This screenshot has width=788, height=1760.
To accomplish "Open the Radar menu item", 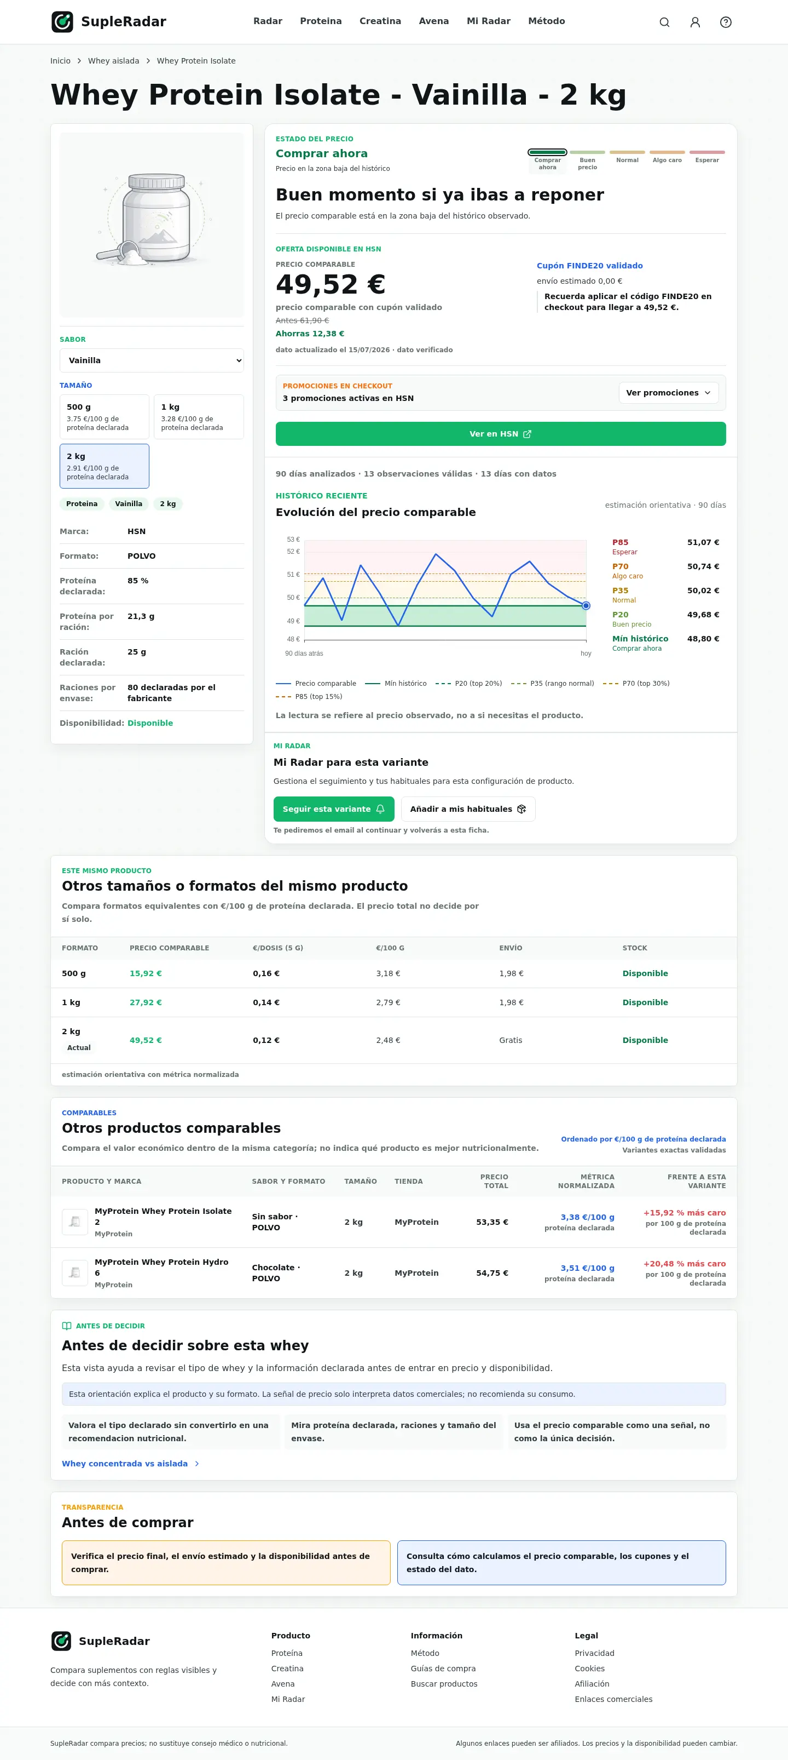I will pos(268,21).
